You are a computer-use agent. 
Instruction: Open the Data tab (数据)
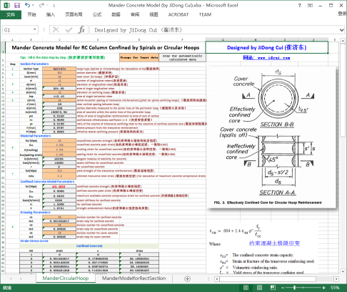pyautogui.click(x=116, y=14)
